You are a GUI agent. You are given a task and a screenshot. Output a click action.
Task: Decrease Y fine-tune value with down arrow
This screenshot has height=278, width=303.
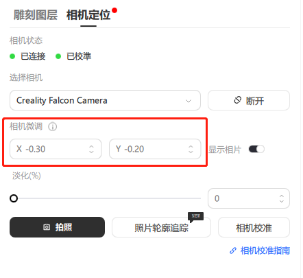click(x=191, y=152)
